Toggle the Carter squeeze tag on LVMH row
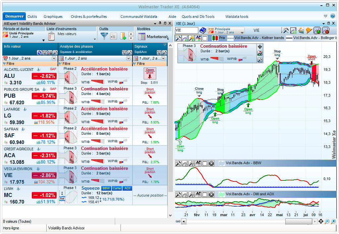 coord(117,188)
